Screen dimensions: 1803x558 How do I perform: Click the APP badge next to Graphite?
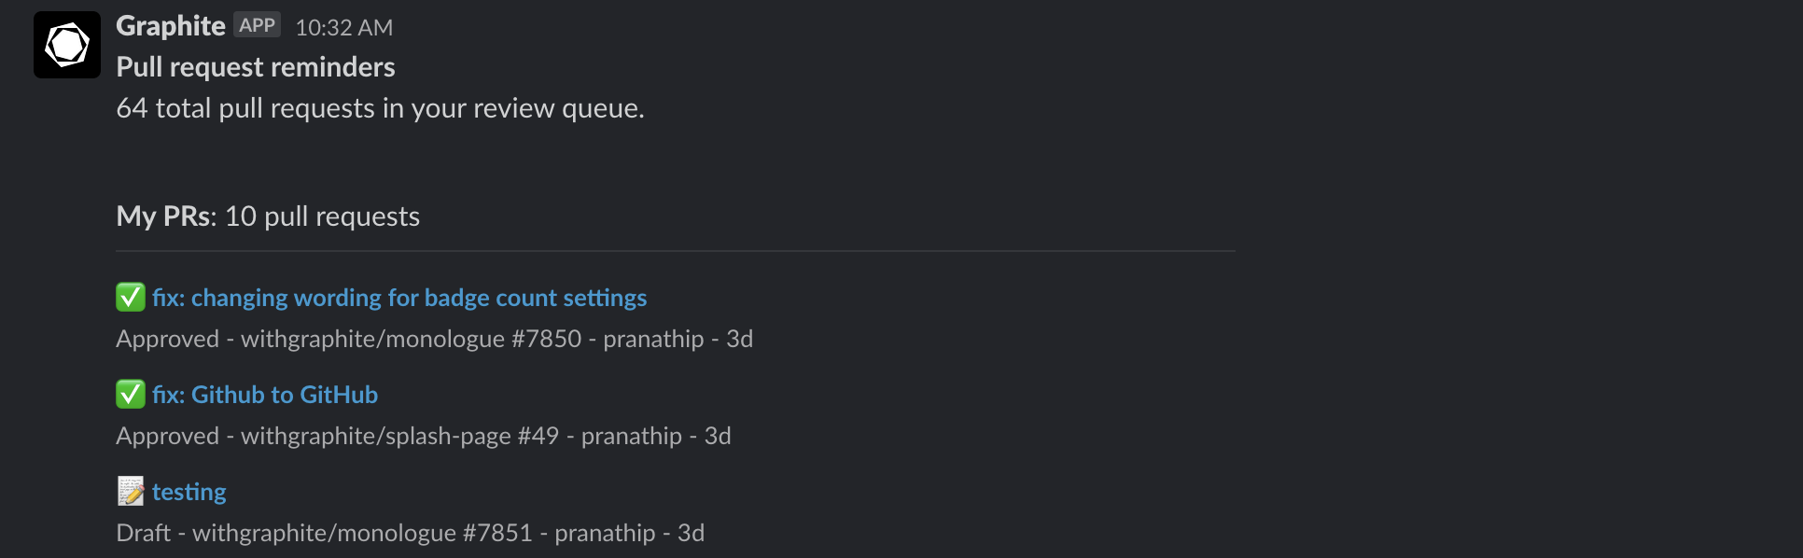[x=257, y=25]
